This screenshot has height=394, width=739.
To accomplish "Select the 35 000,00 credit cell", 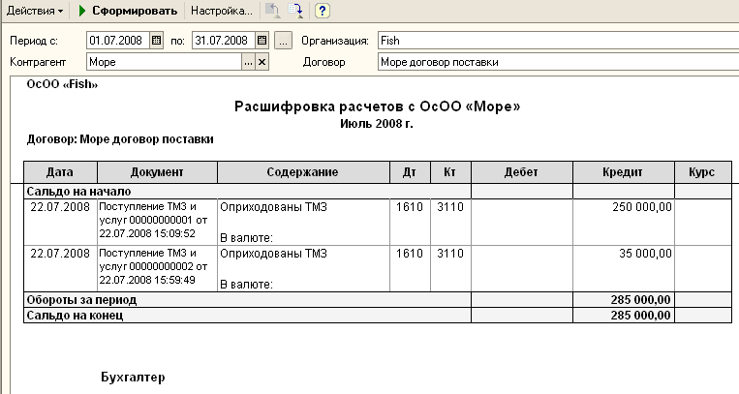I will point(624,268).
